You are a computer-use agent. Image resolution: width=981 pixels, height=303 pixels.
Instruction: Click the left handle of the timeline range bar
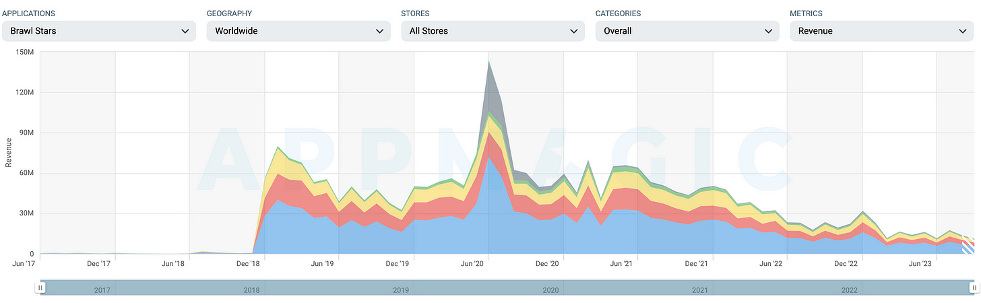[40, 288]
